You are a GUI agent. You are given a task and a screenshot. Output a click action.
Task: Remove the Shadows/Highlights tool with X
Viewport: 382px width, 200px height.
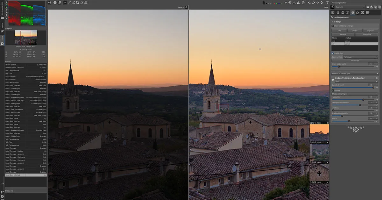(377, 78)
